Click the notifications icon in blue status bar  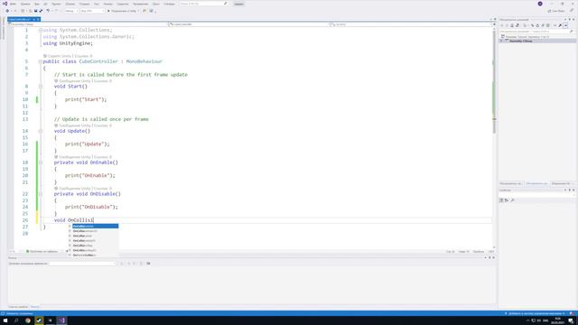pos(572,313)
